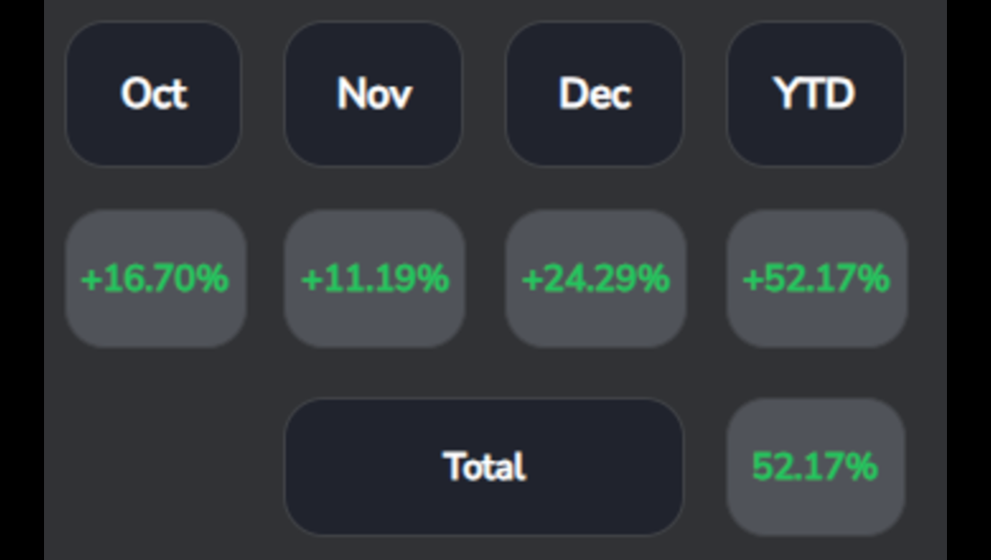Image resolution: width=991 pixels, height=560 pixels.
Task: Select the +24.29% December return value
Action: point(596,279)
